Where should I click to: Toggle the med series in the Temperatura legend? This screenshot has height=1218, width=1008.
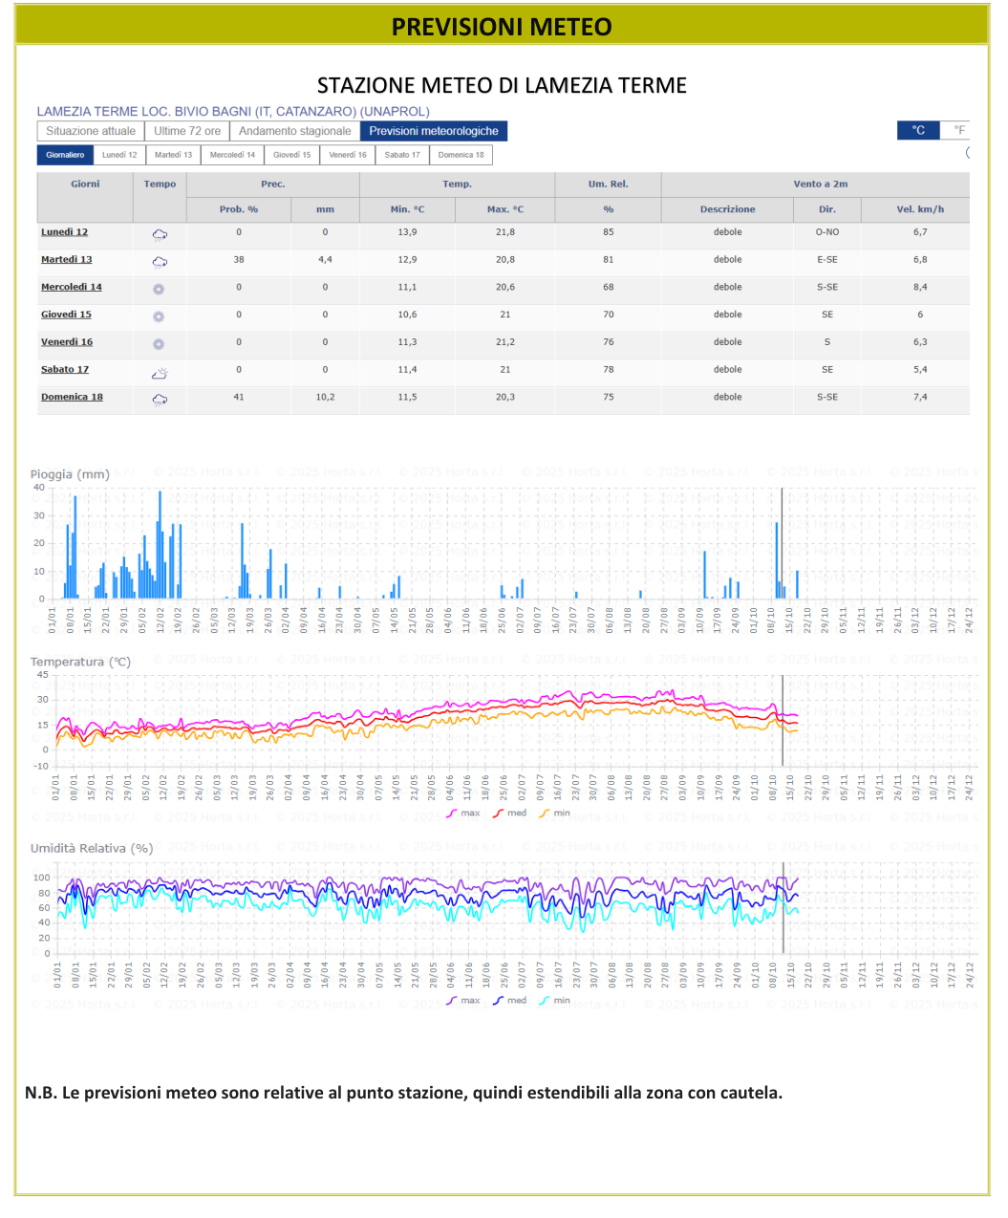509,814
